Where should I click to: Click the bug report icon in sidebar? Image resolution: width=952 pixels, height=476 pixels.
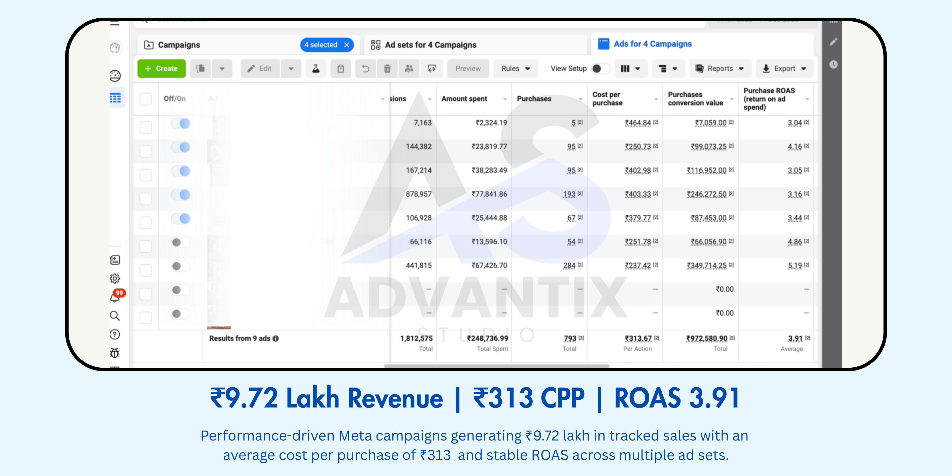115,353
